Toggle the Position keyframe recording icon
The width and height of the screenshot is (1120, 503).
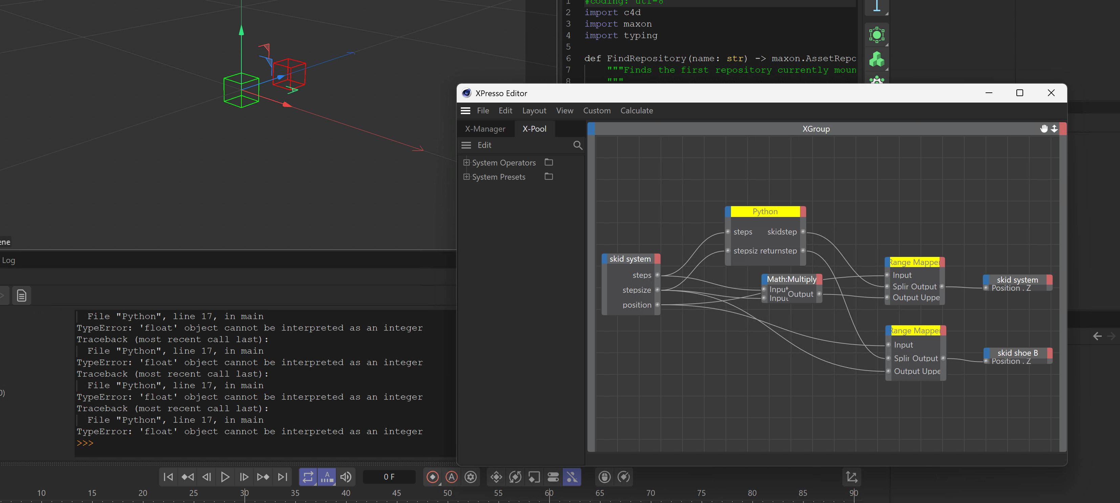496,477
